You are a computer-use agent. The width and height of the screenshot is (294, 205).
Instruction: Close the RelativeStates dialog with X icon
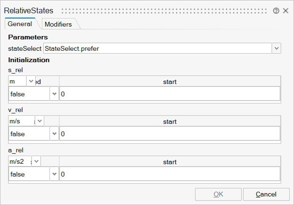[285, 10]
